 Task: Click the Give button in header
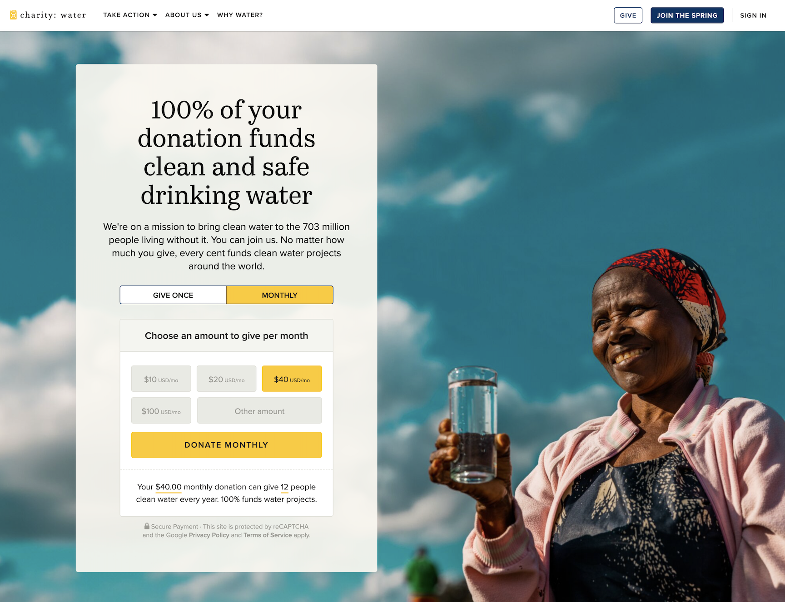[628, 15]
